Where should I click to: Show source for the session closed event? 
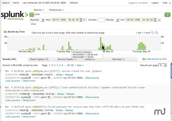(92, 78)
